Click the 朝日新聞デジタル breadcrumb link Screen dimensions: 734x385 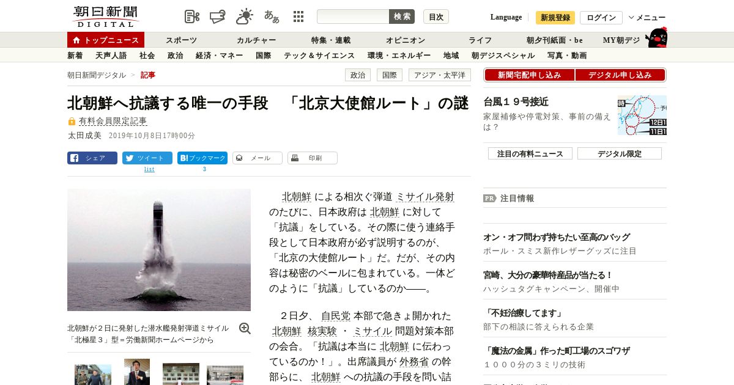97,75
